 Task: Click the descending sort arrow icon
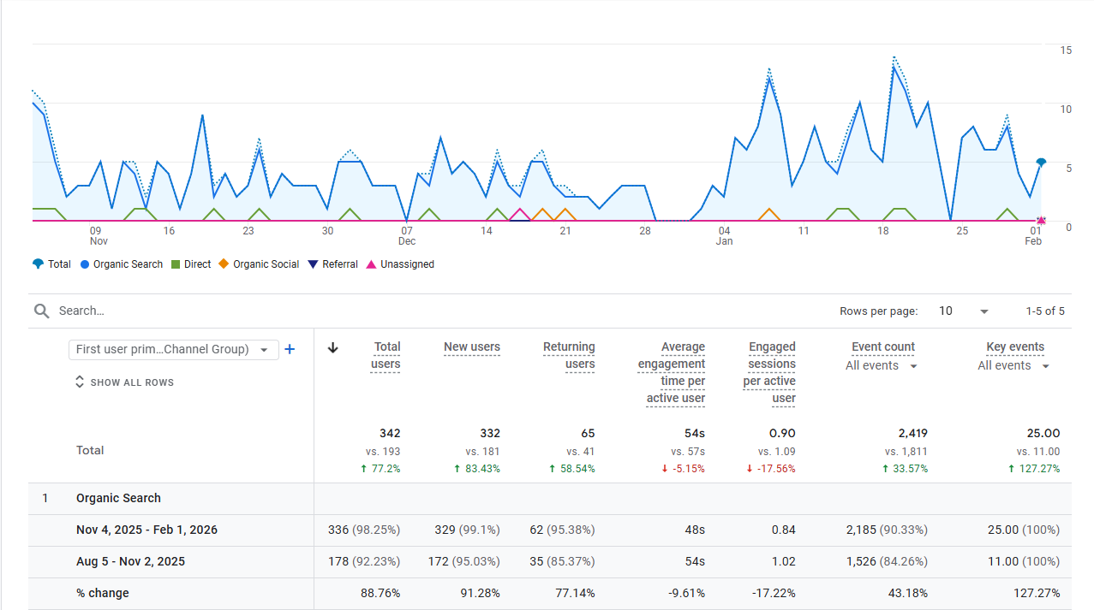[332, 348]
